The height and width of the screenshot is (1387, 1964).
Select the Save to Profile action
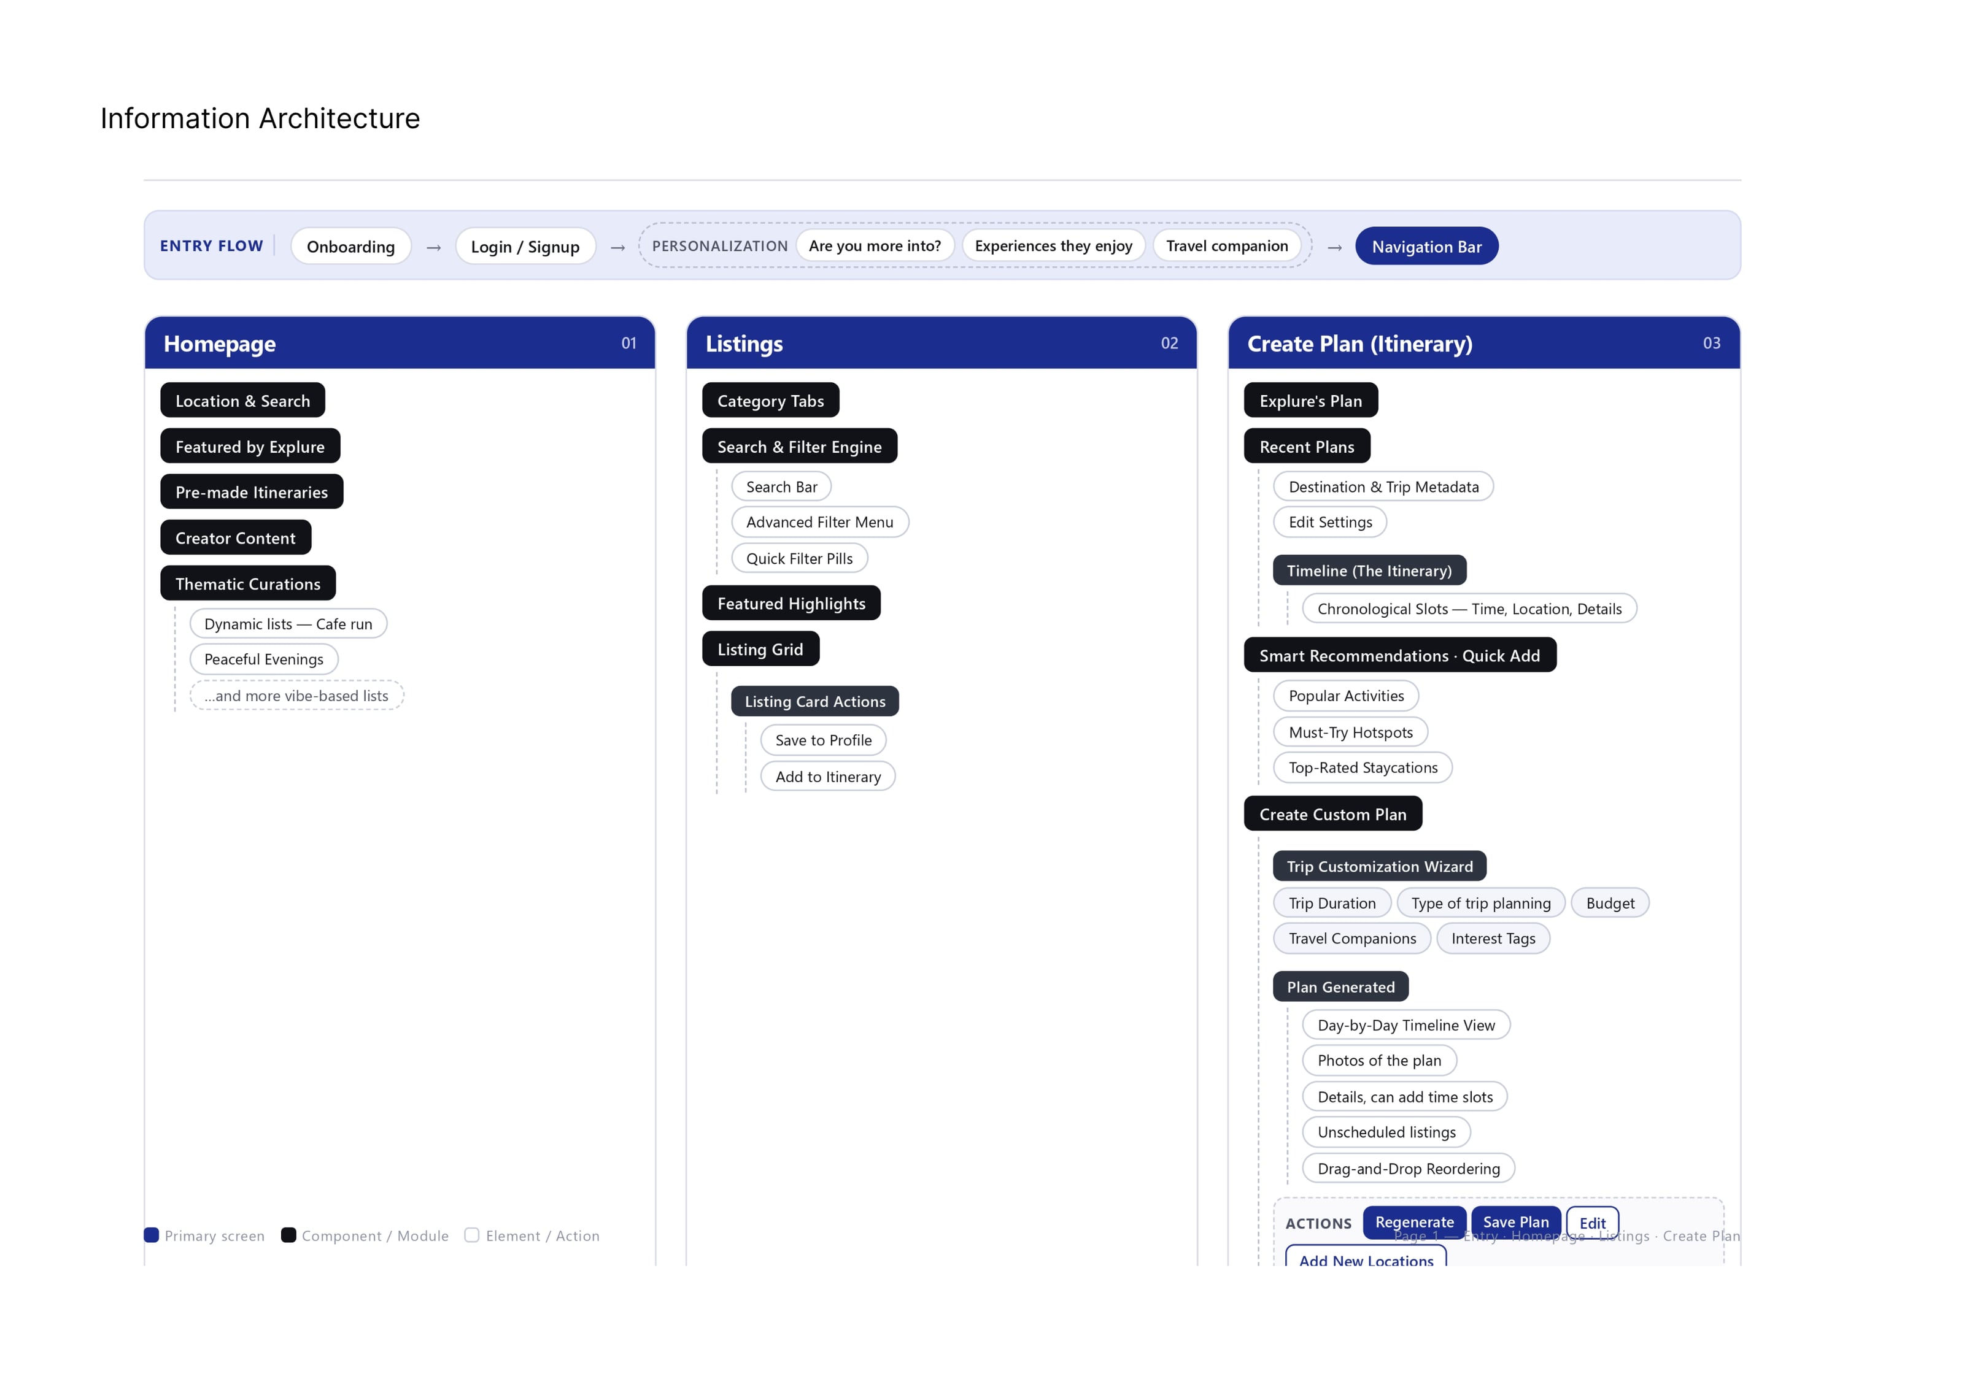[823, 740]
